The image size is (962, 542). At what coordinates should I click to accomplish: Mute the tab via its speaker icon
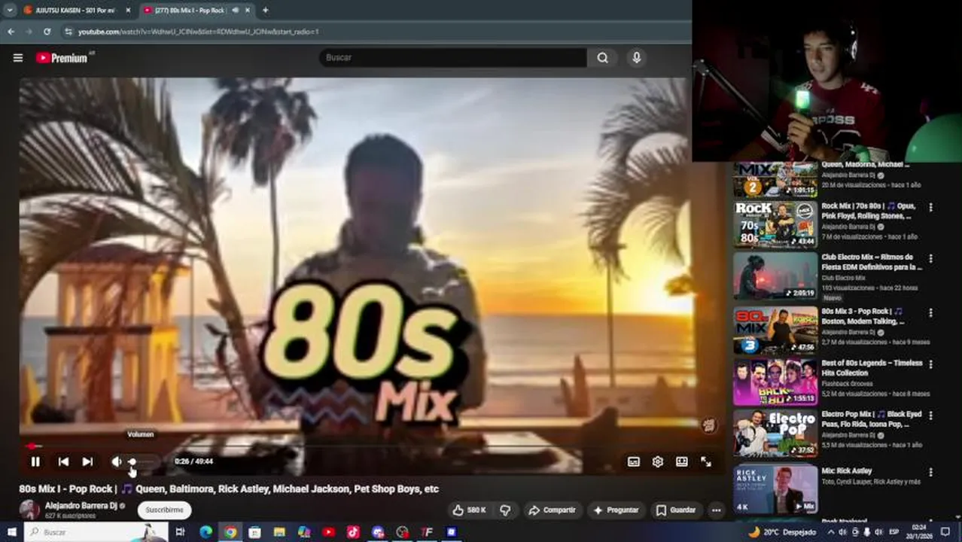[x=235, y=10]
